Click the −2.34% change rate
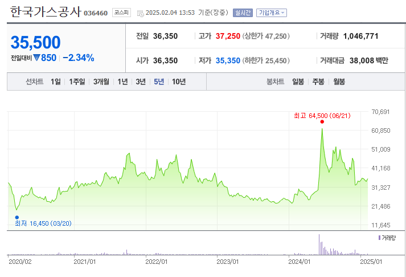 [79, 58]
